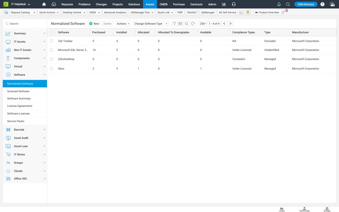Select the header select-all checkbox
The image size is (339, 212).
pyautogui.click(x=51, y=32)
